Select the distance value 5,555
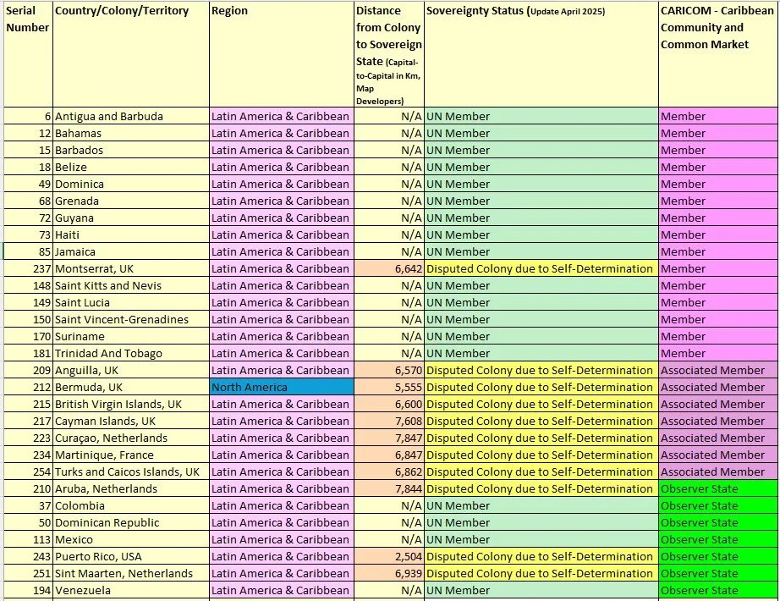Screen dimensions: 780x601 tap(389, 387)
